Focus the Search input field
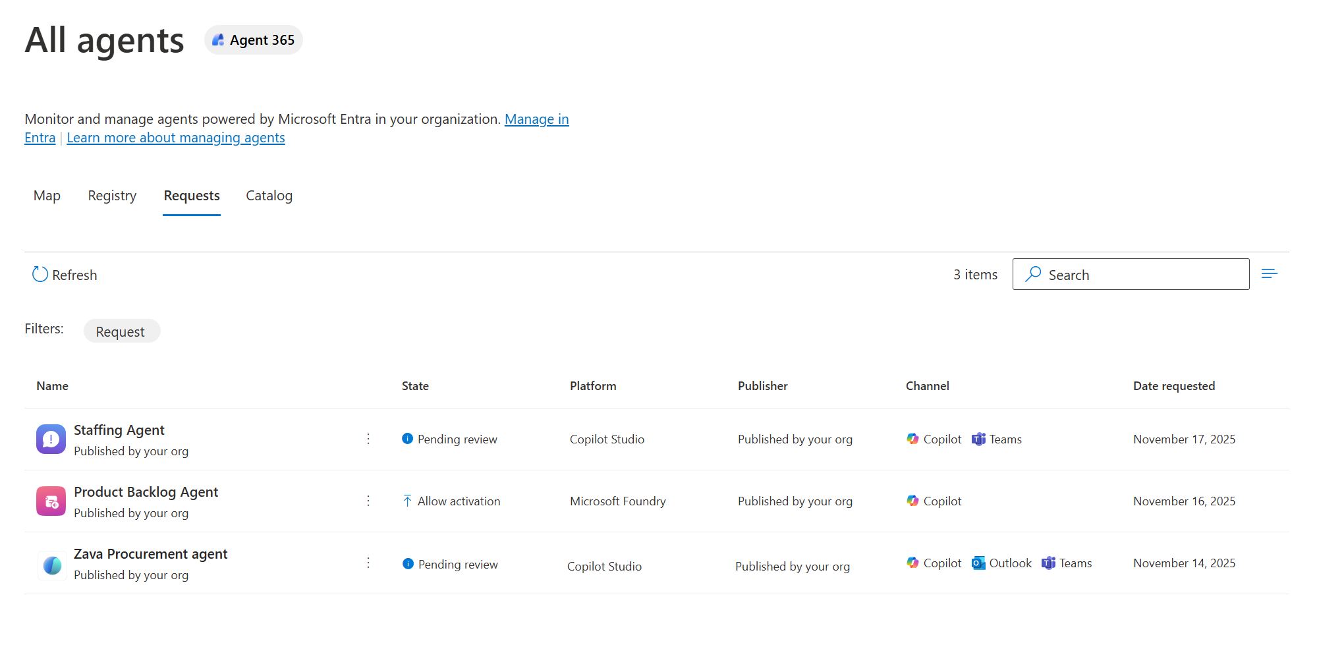The image size is (1317, 645). [x=1131, y=274]
